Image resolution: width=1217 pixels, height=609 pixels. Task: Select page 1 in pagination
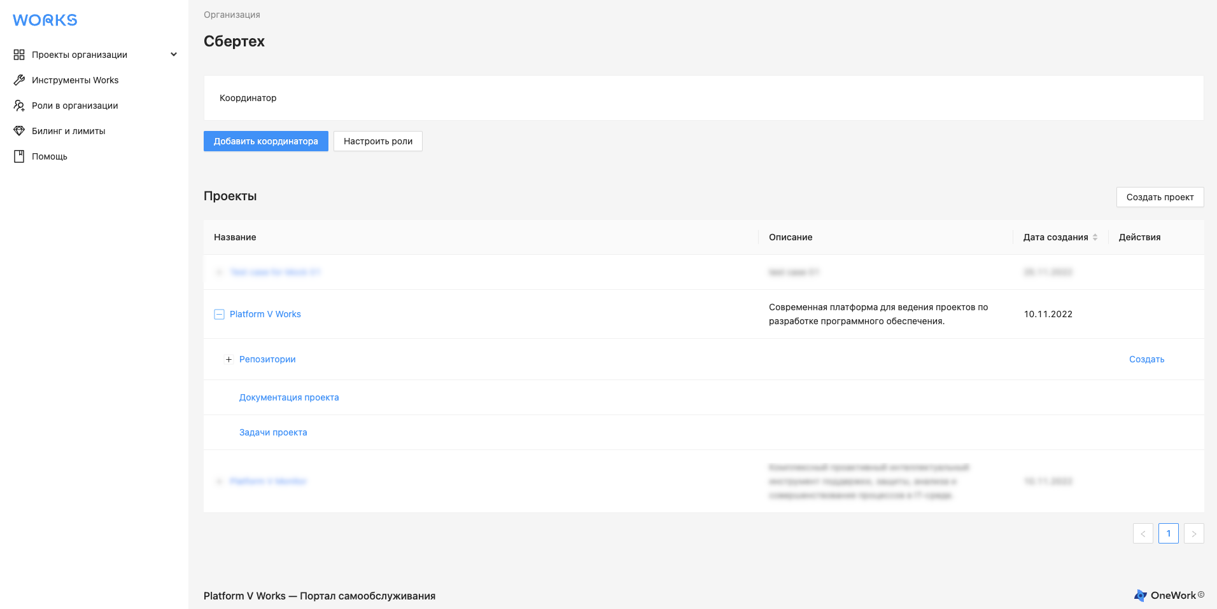coord(1169,533)
